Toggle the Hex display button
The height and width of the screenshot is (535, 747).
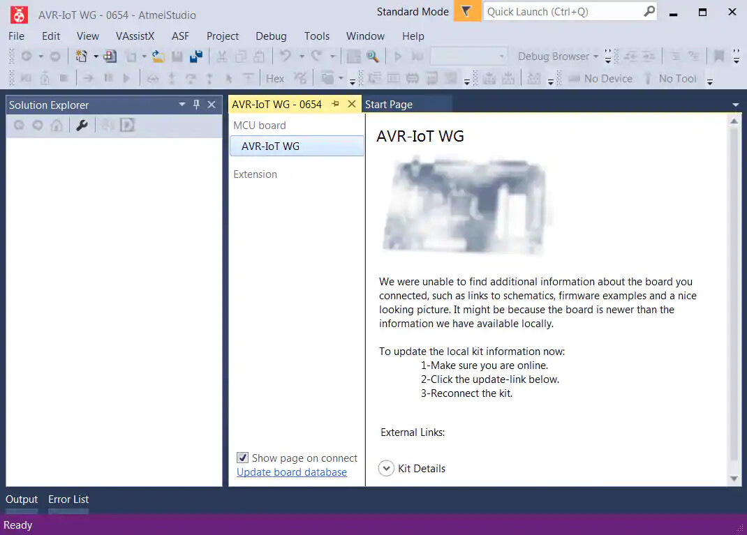pos(275,79)
